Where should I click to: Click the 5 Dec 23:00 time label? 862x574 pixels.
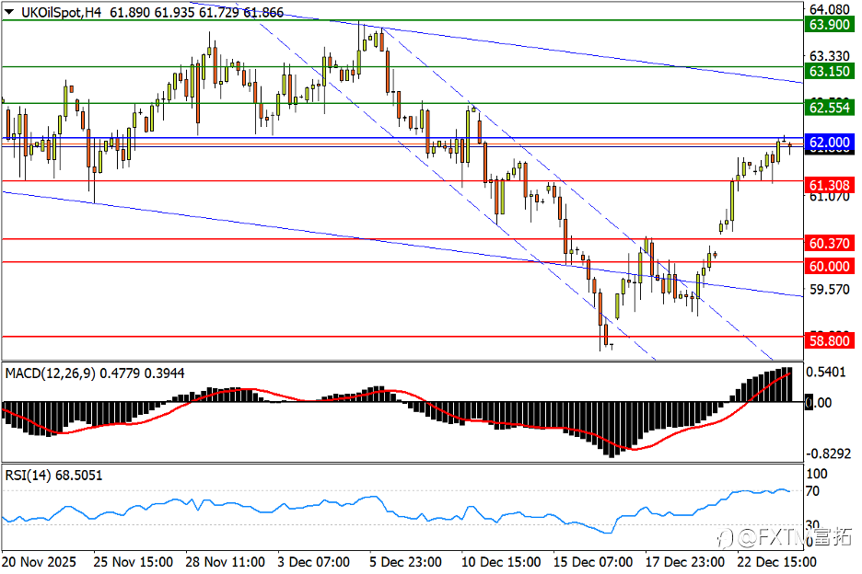[x=405, y=562]
